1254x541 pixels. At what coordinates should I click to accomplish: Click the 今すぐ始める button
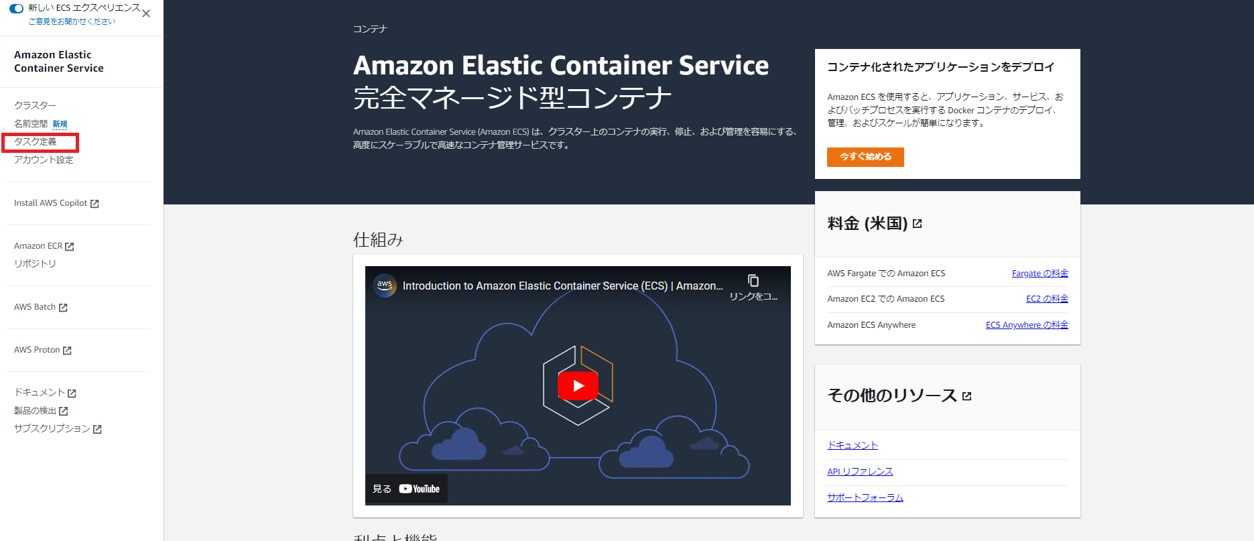click(865, 157)
